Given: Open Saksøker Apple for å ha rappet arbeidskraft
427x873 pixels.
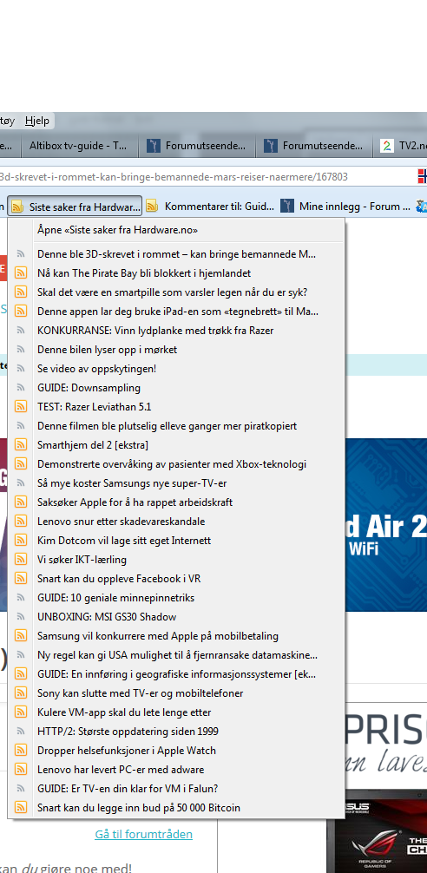Looking at the screenshot, I should click(x=176, y=502).
